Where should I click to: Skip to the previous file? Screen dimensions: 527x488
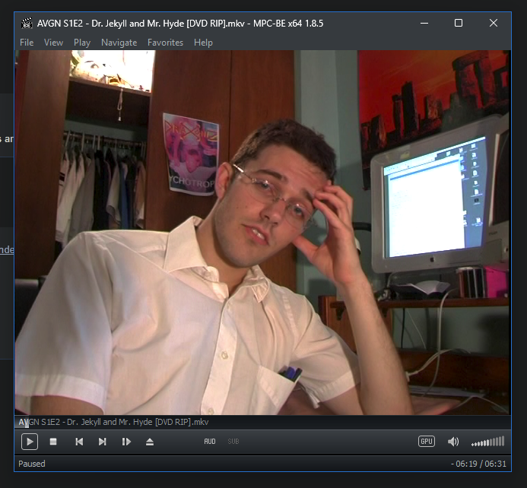[79, 442]
